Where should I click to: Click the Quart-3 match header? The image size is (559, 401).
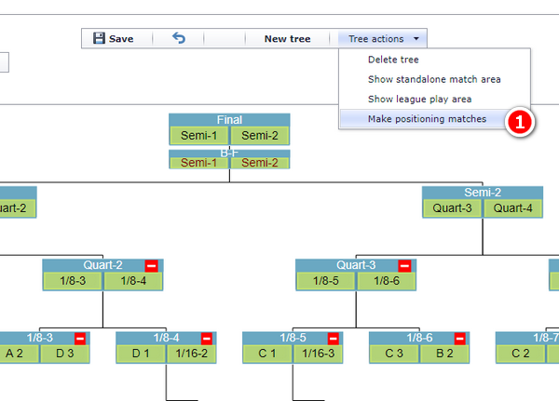356,265
